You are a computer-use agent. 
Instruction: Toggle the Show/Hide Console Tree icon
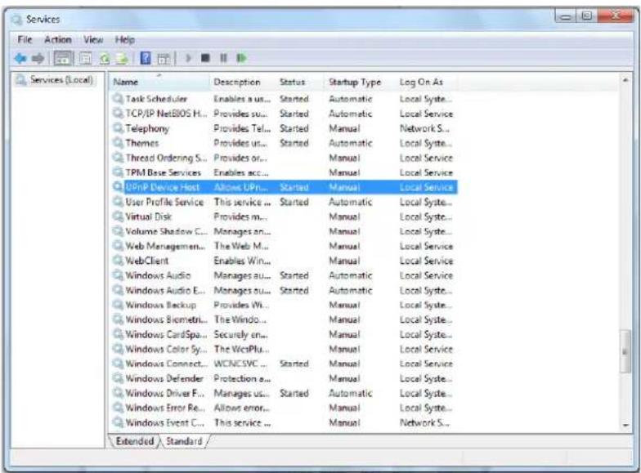click(62, 59)
